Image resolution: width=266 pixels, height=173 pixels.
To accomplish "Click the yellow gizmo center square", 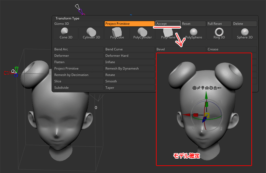I will 206,115.
